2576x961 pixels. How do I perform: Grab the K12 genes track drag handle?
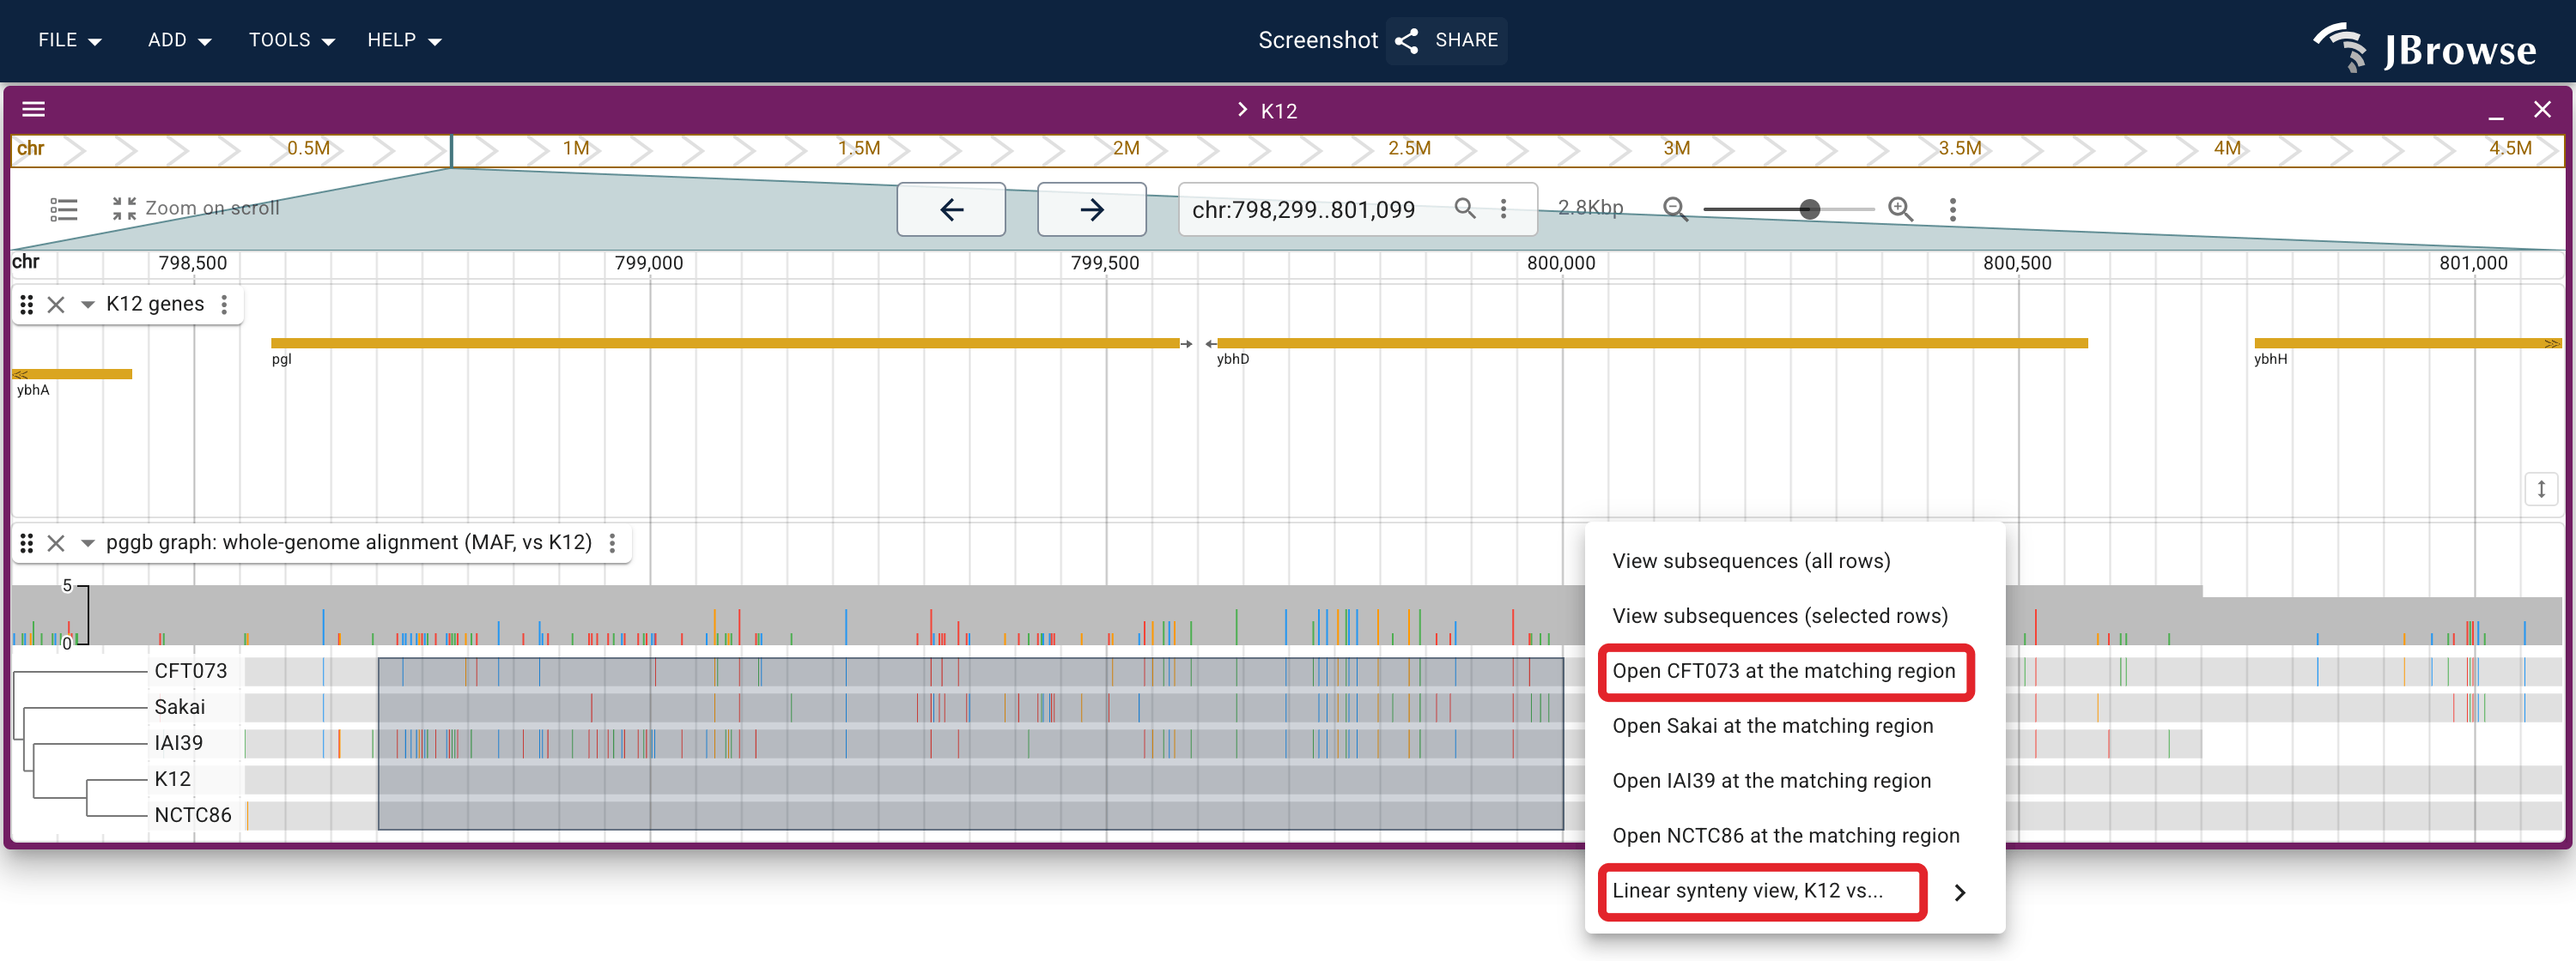tap(27, 305)
